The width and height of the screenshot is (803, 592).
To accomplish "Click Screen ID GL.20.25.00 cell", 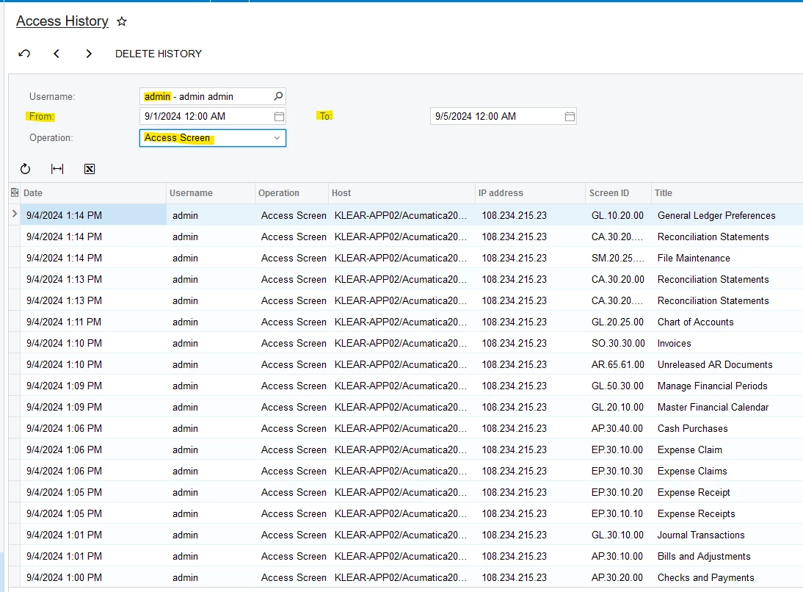I will tap(617, 322).
